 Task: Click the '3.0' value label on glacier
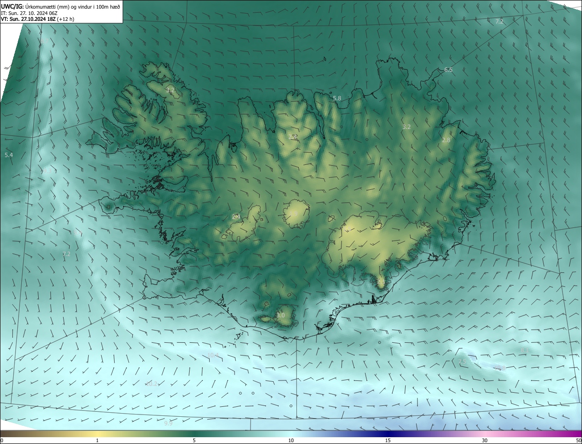(x=281, y=315)
